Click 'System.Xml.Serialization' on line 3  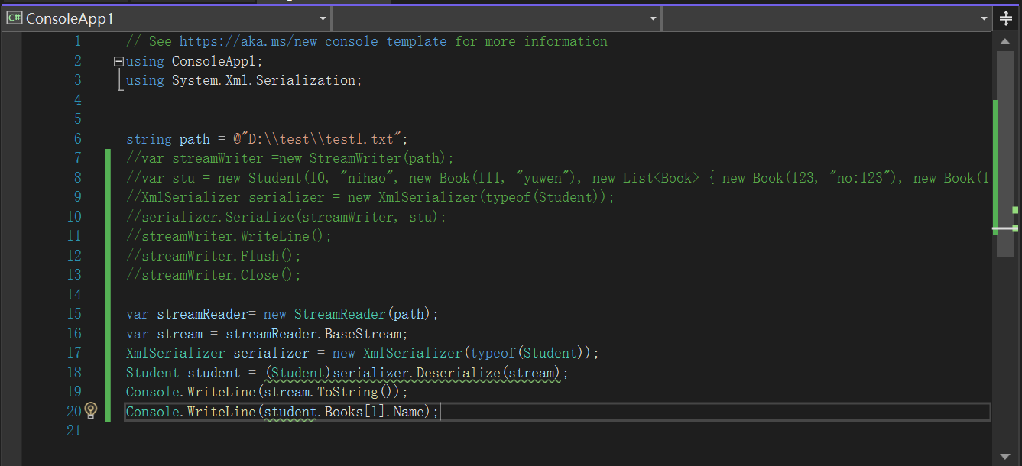(x=264, y=80)
